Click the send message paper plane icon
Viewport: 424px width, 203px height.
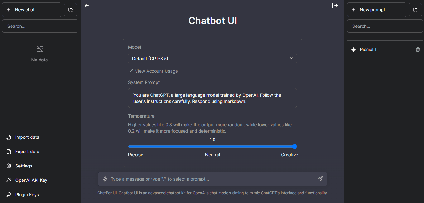[320, 179]
